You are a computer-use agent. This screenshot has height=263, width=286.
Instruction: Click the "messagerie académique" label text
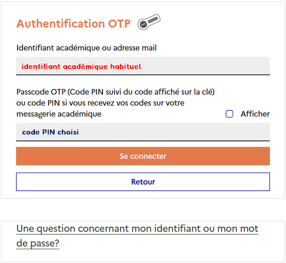(x=59, y=114)
